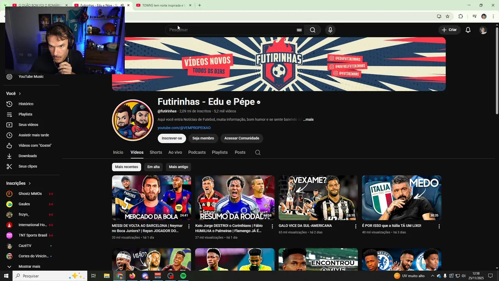Close the TOWNS tem noite inspirada tab

[190, 5]
